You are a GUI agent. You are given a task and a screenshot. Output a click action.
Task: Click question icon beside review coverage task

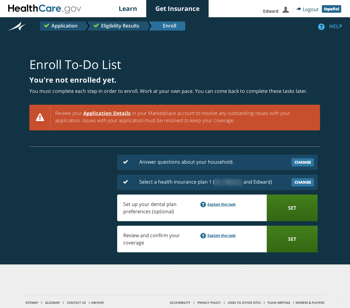[203, 236]
